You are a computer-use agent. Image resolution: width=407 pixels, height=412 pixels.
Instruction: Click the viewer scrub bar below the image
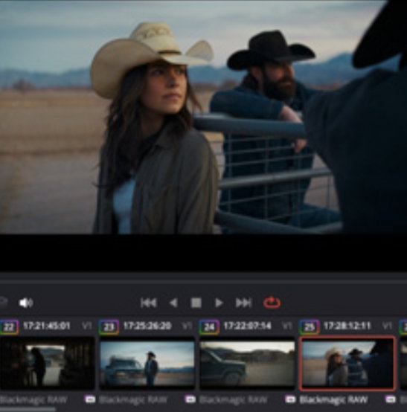tap(204, 282)
